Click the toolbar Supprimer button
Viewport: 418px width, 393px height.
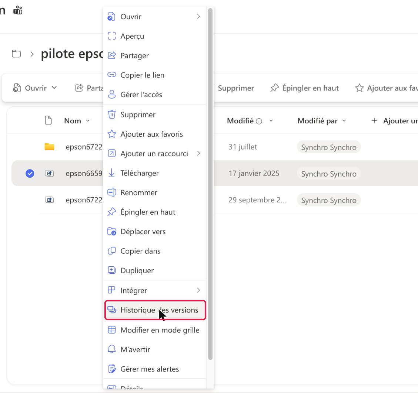pos(236,88)
